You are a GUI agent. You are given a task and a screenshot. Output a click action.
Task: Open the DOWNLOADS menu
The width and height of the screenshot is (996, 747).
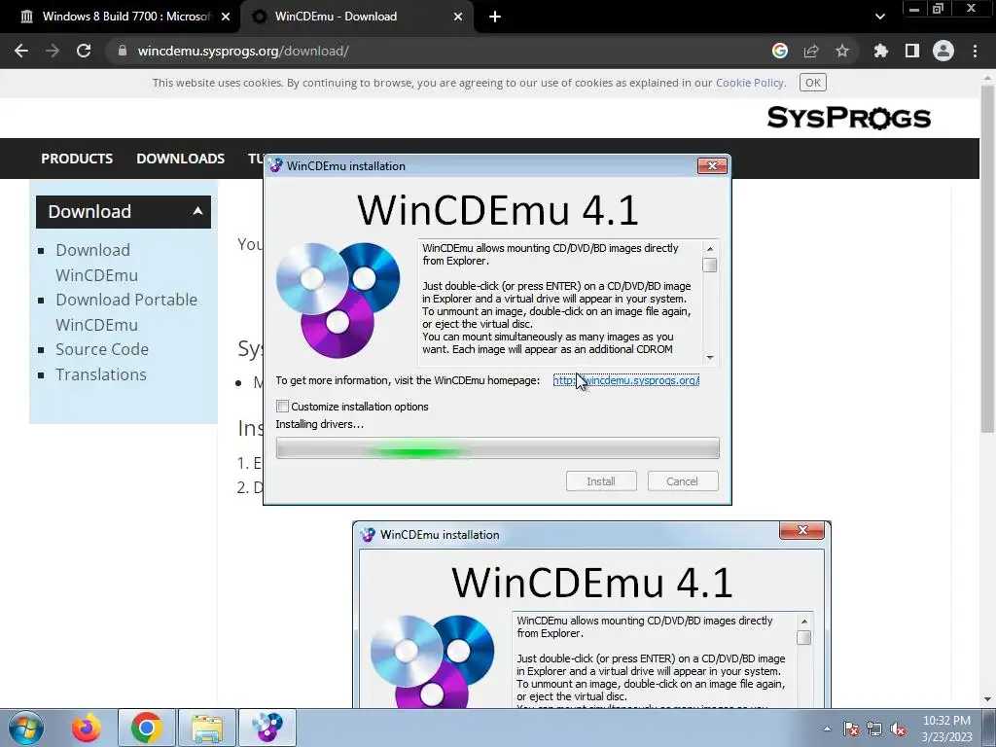[180, 159]
